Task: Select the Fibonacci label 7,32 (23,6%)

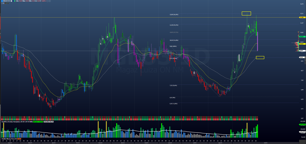Action: point(173,85)
